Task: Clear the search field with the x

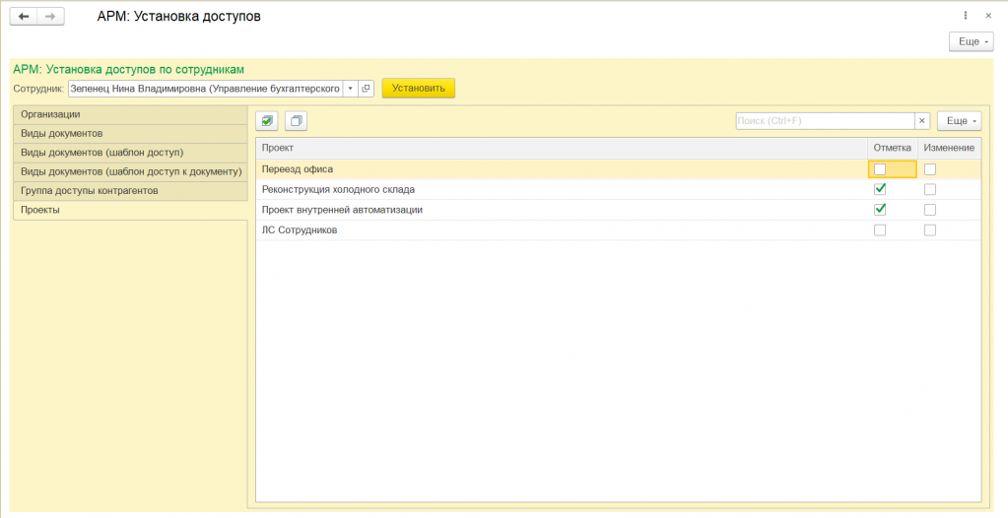Action: point(922,121)
